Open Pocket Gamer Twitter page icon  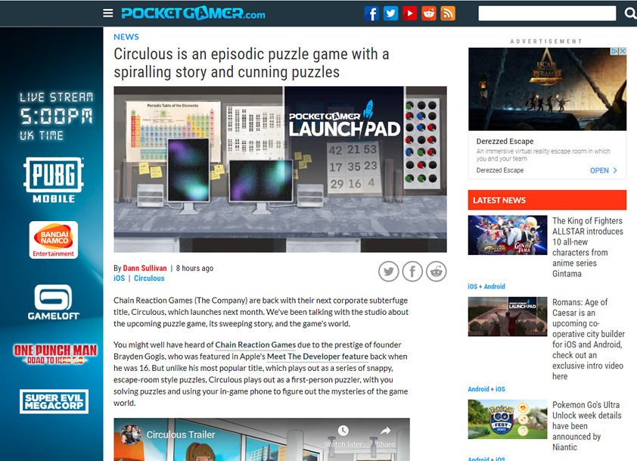click(391, 14)
